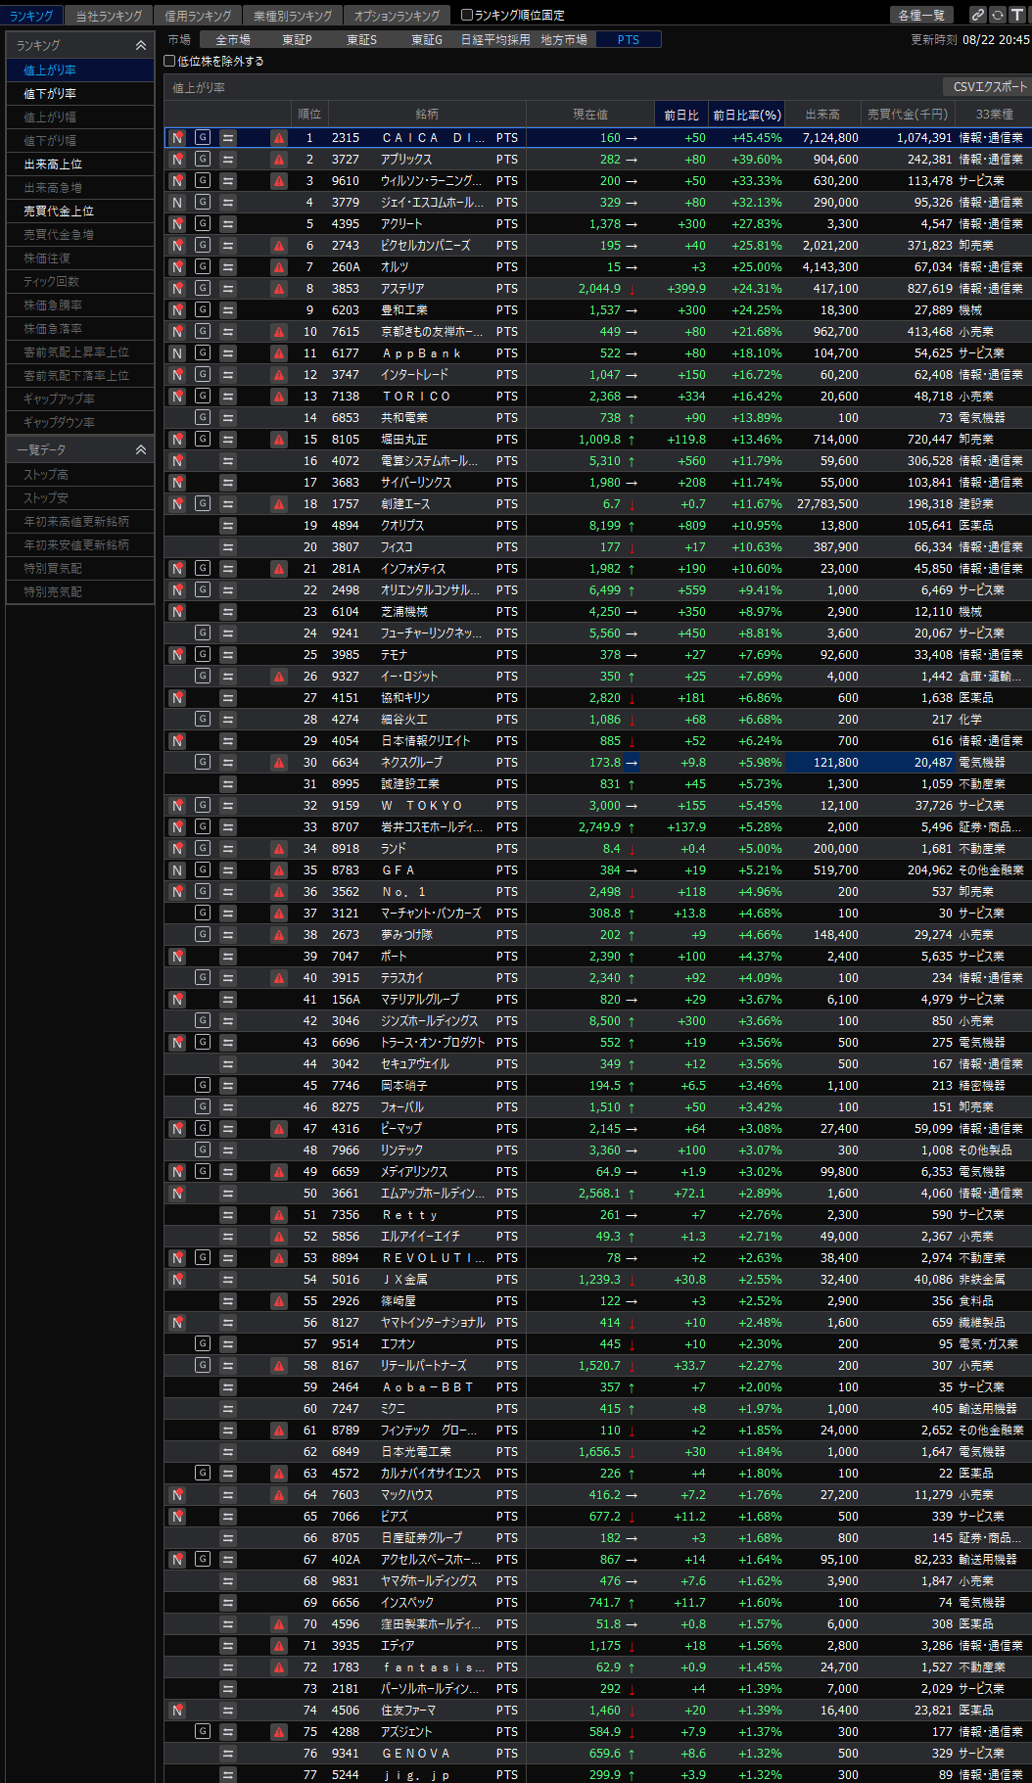1032x1783 pixels.
Task: Click G icon in アクリート row
Action: pyautogui.click(x=203, y=223)
